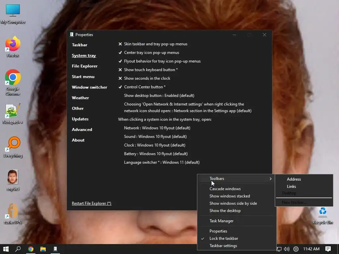This screenshot has width=339, height=254.
Task: Enable Show touch keyboard button
Action: [x=148, y=70]
